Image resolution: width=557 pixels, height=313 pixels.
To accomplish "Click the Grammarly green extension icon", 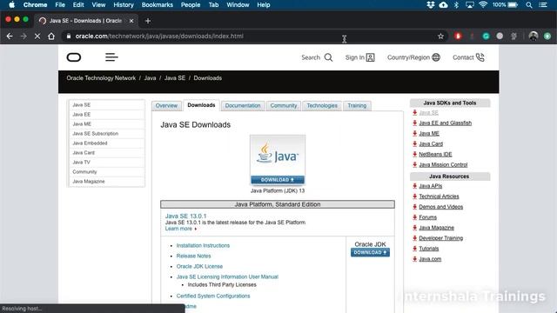I will click(486, 37).
